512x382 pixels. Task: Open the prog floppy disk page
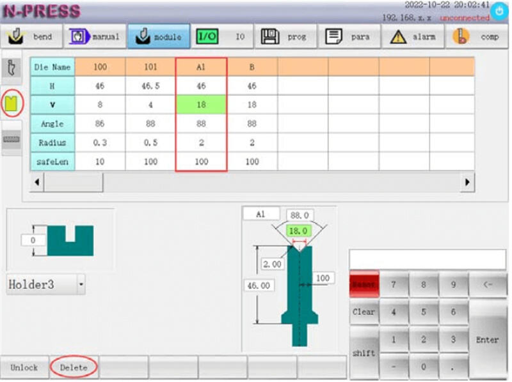[x=285, y=37]
